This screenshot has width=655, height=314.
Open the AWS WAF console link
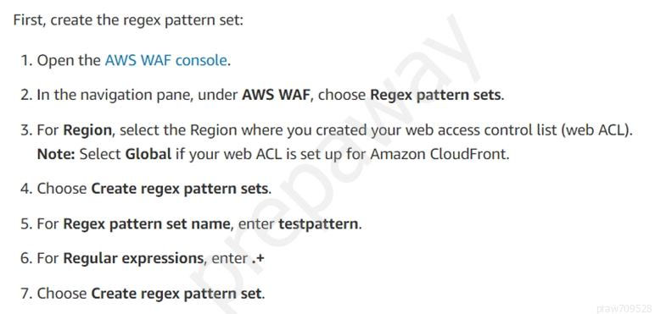pos(165,61)
